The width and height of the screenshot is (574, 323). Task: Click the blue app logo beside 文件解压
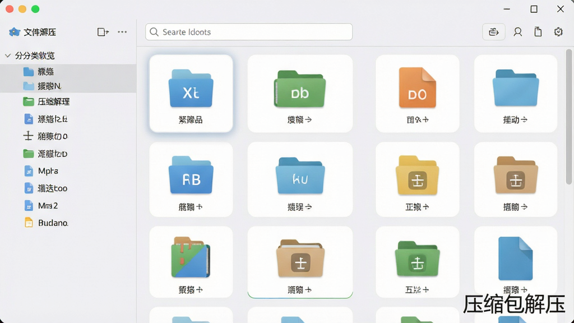[x=14, y=32]
